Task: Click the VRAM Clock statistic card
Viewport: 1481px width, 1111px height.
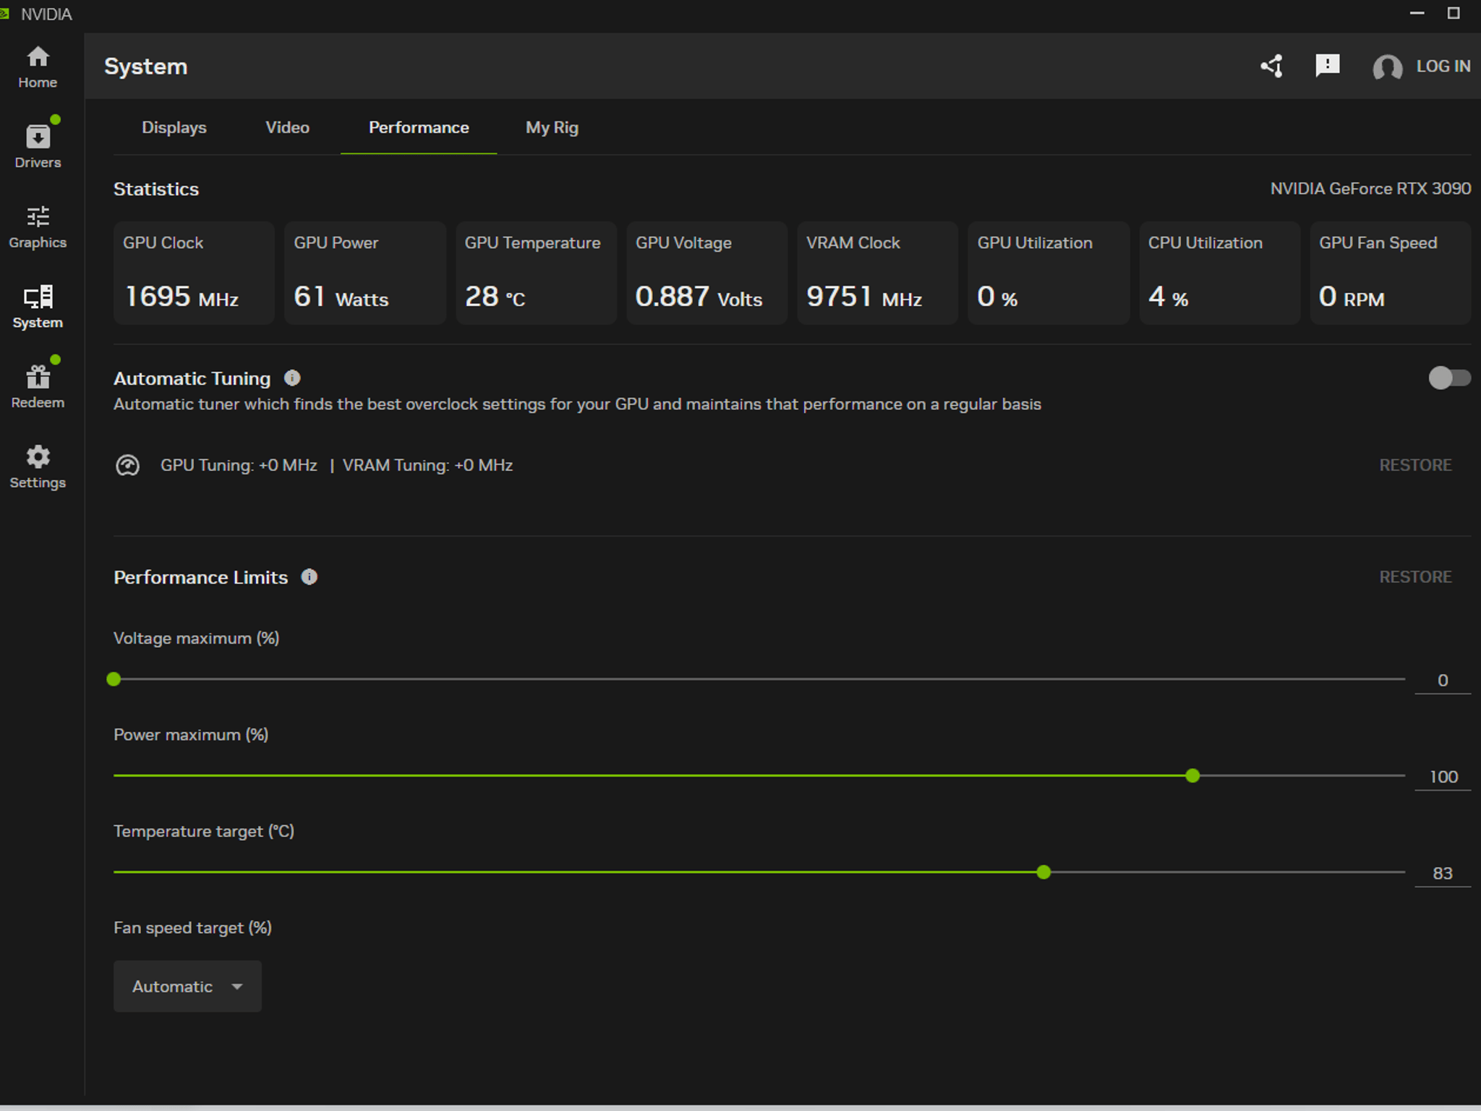Action: point(877,273)
